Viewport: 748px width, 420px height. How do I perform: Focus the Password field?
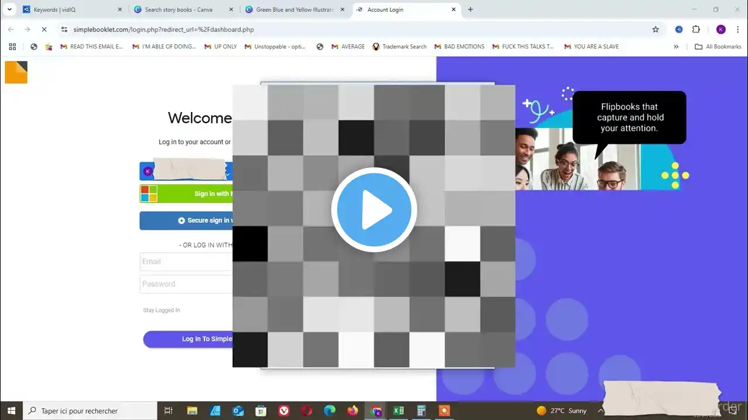click(186, 284)
